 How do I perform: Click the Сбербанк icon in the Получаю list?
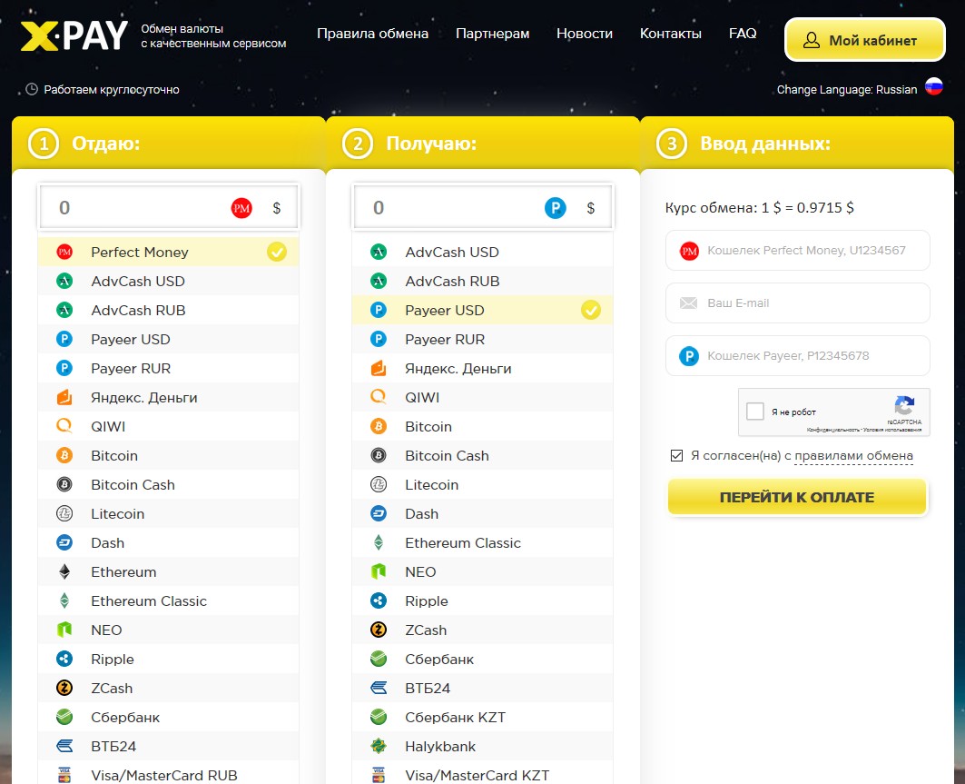coord(379,660)
